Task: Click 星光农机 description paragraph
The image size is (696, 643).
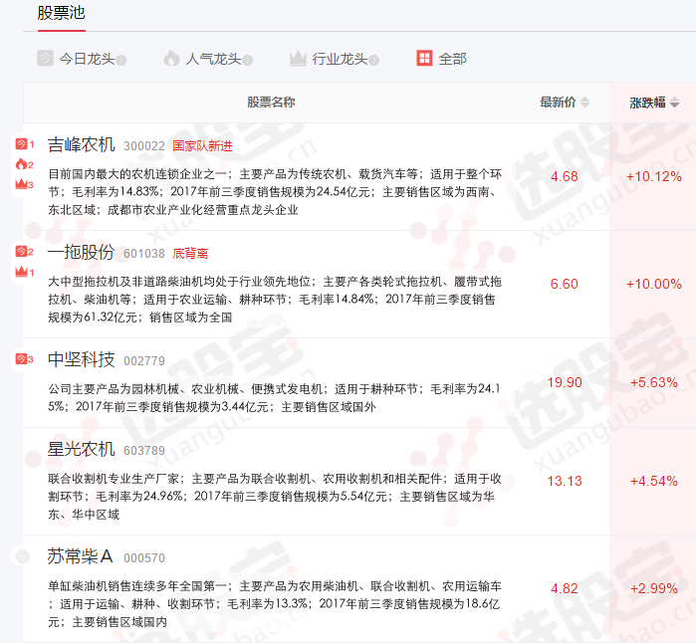Action: click(275, 496)
